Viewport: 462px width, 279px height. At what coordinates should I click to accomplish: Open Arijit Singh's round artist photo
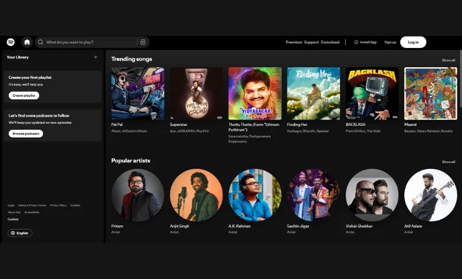(x=196, y=195)
